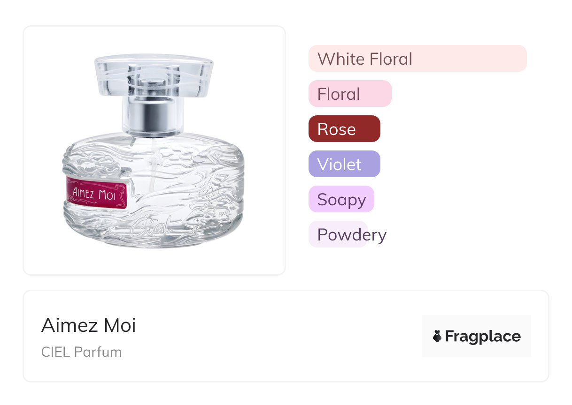Open the Aimez Moi perfume title
572x405 pixels.
pos(89,325)
